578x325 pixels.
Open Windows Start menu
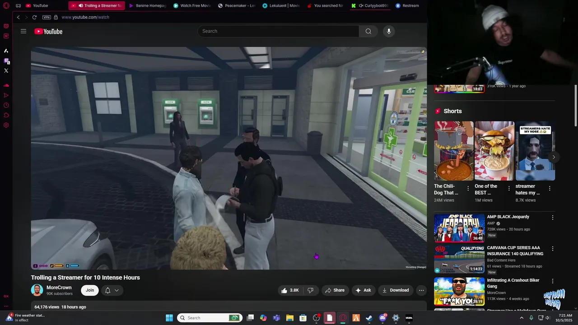169,318
